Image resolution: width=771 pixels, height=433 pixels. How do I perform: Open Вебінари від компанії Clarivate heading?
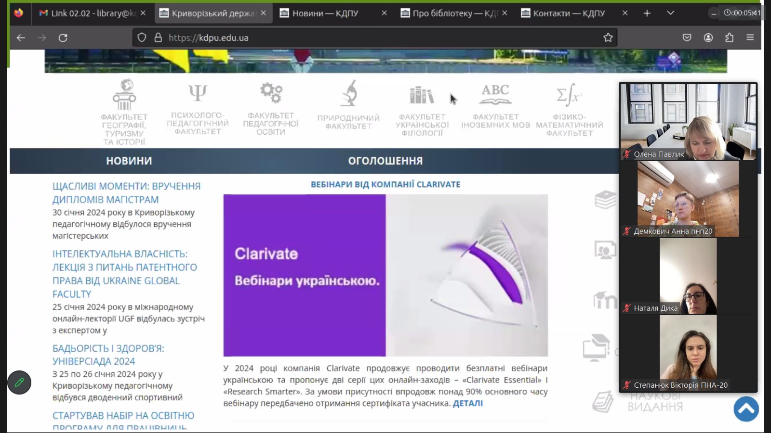point(385,184)
